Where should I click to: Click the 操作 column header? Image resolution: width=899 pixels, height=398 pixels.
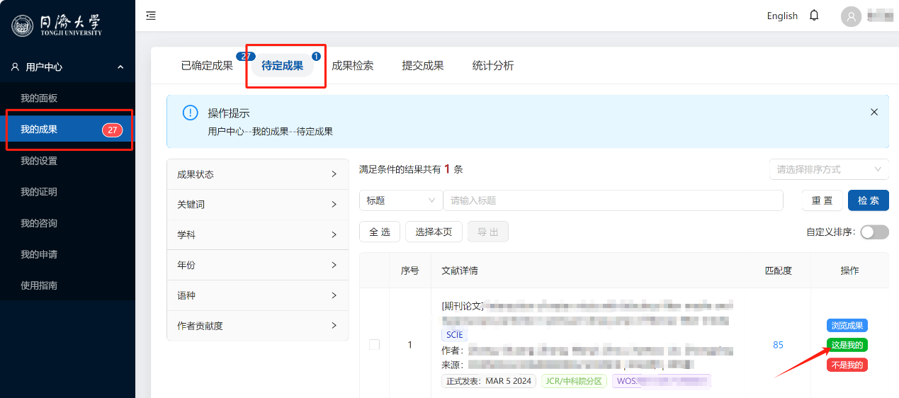click(x=849, y=271)
